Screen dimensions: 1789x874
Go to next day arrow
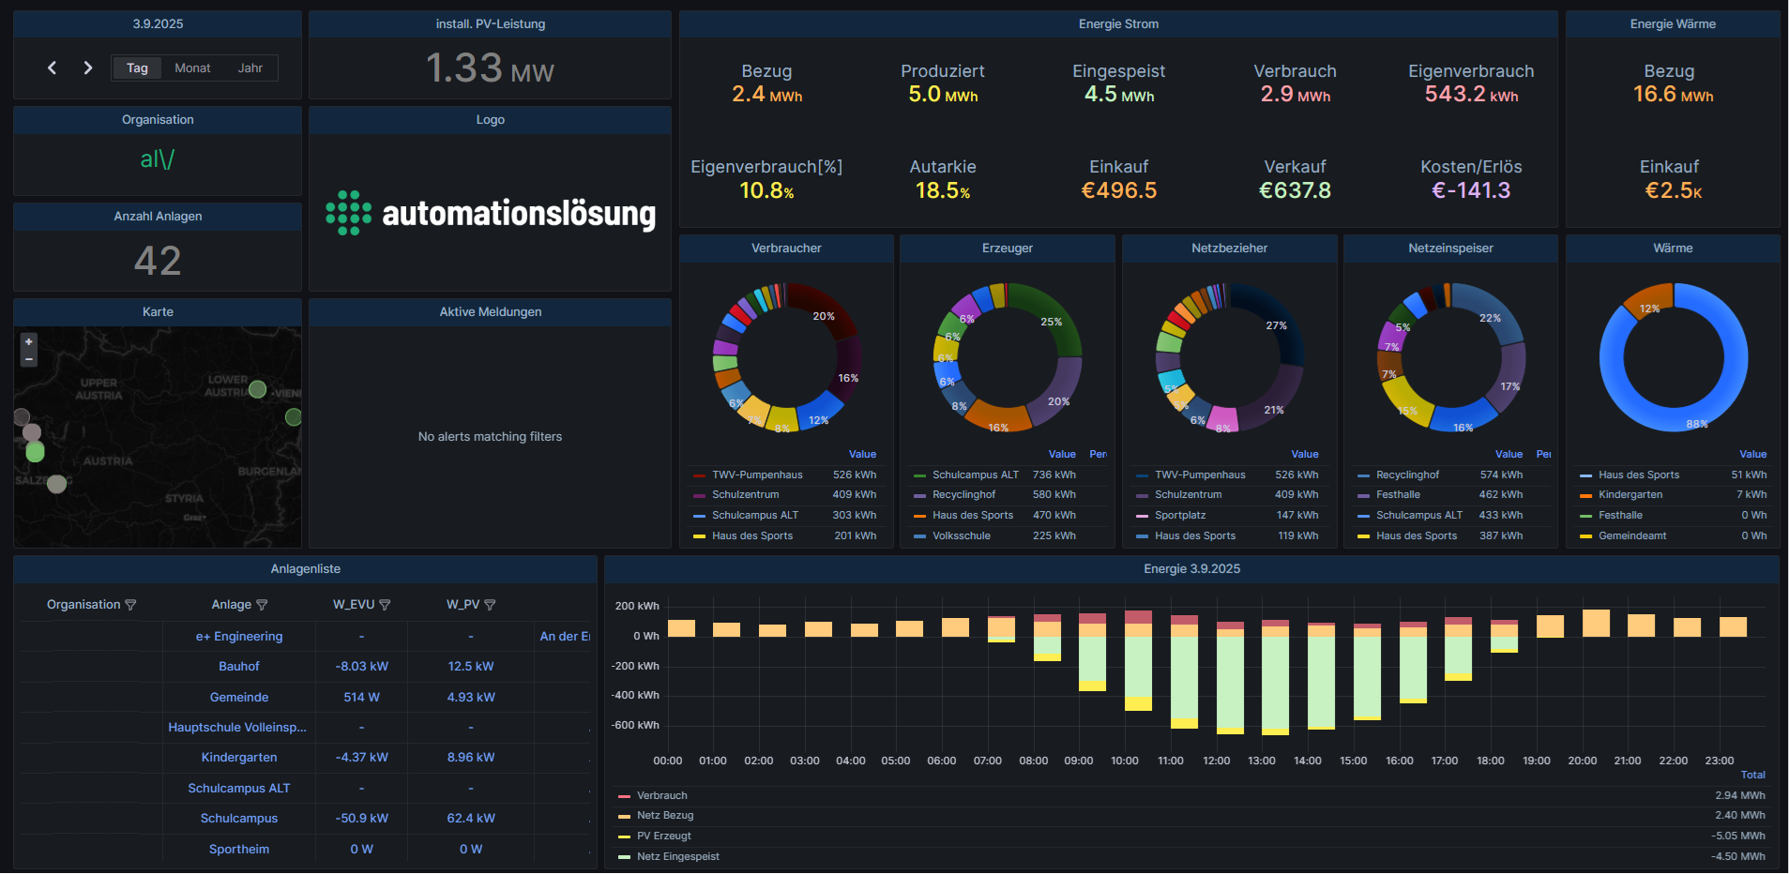pyautogui.click(x=88, y=68)
